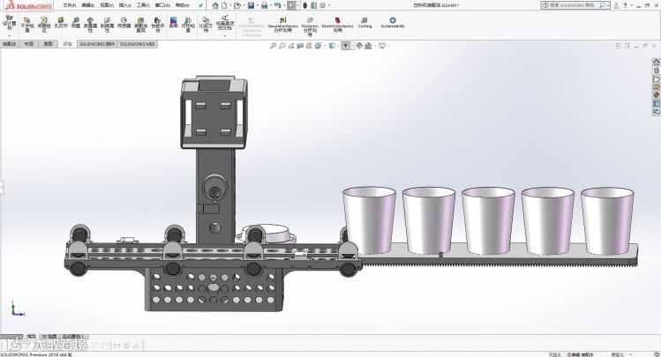Click the Save floppy disk icon
This screenshot has width=661, height=357.
(x=251, y=5)
